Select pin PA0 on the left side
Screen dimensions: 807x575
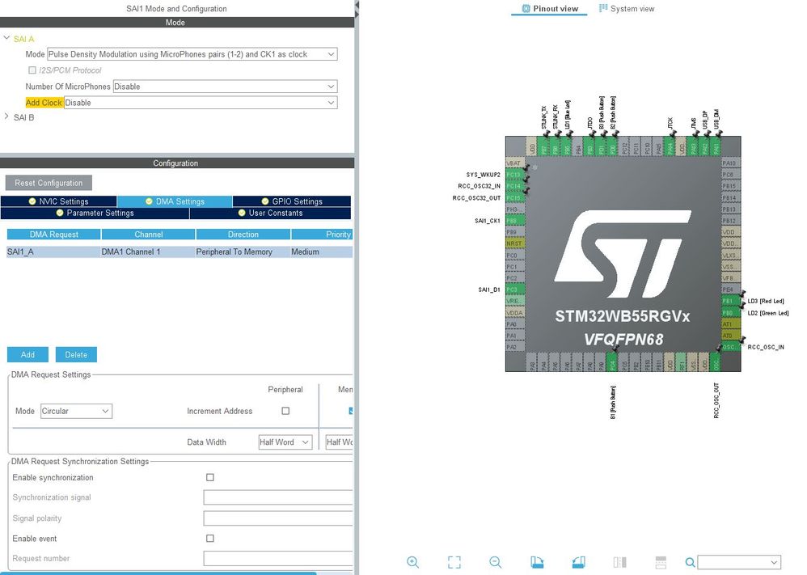tap(514, 324)
